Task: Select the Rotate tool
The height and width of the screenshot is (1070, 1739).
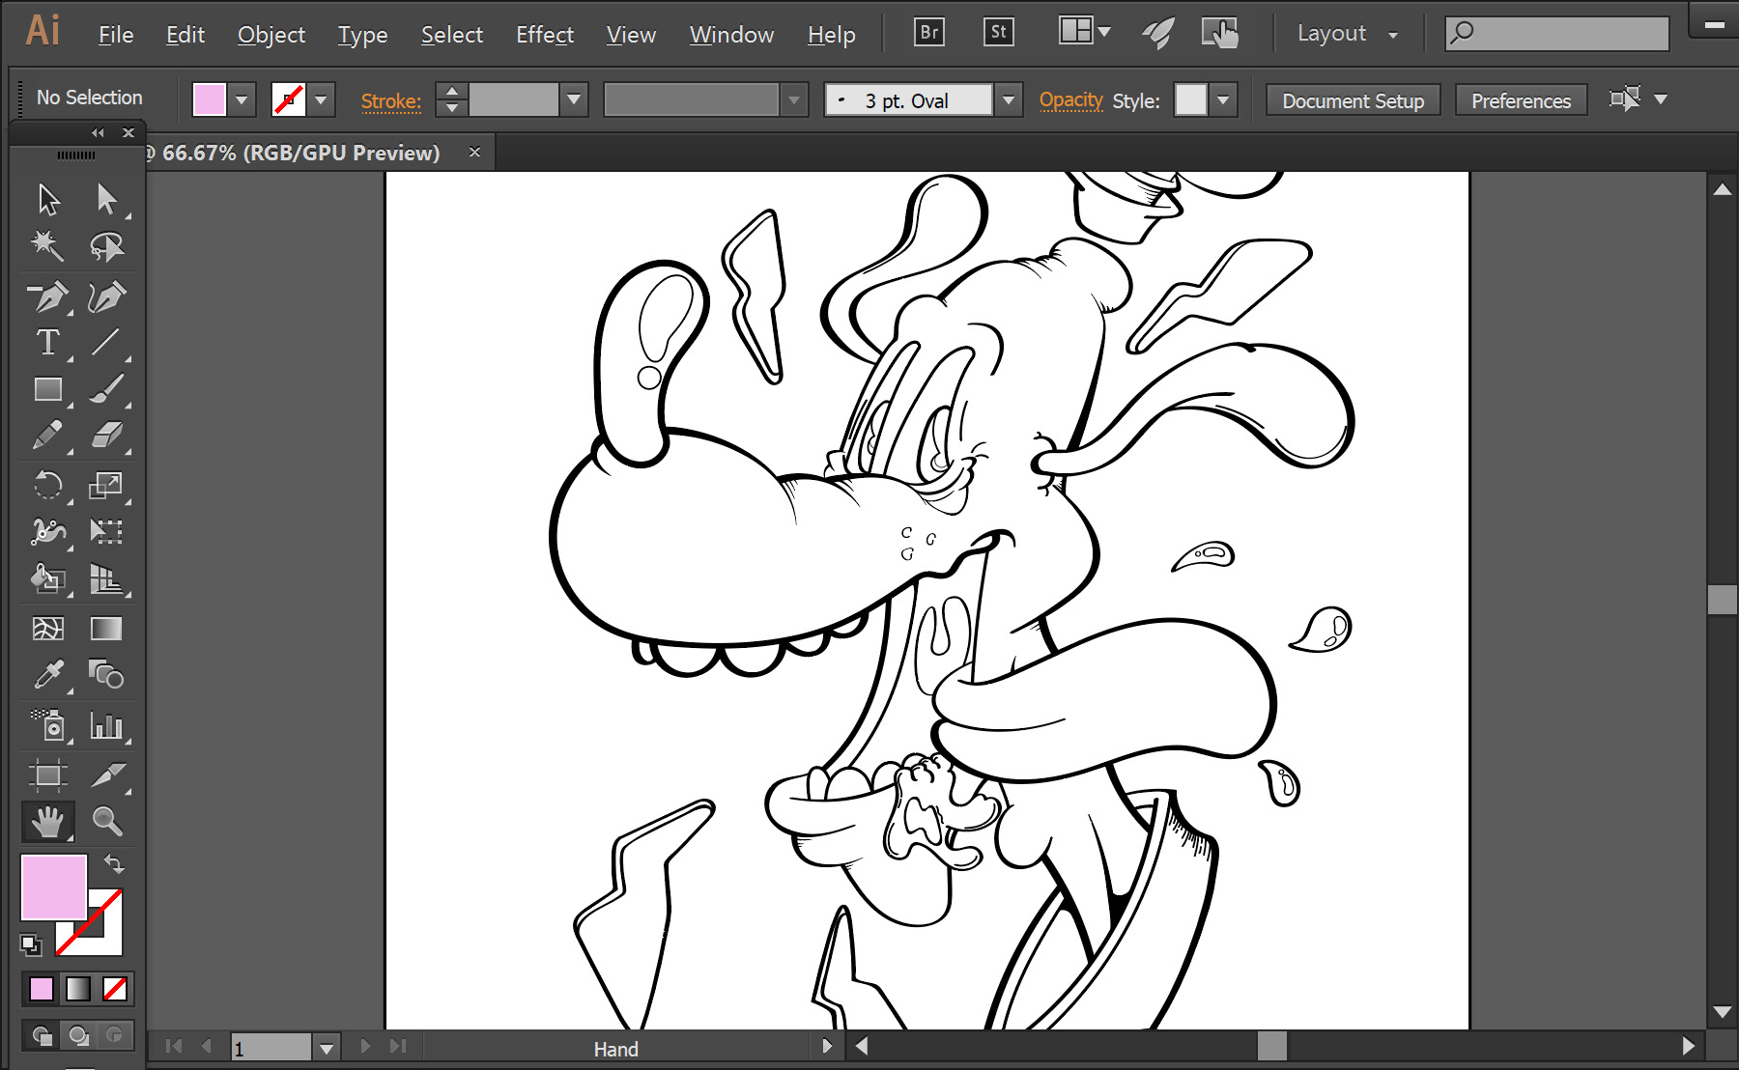Action: tap(48, 485)
